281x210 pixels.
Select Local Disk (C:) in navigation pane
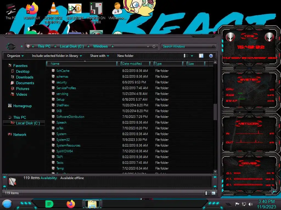coord(24,123)
